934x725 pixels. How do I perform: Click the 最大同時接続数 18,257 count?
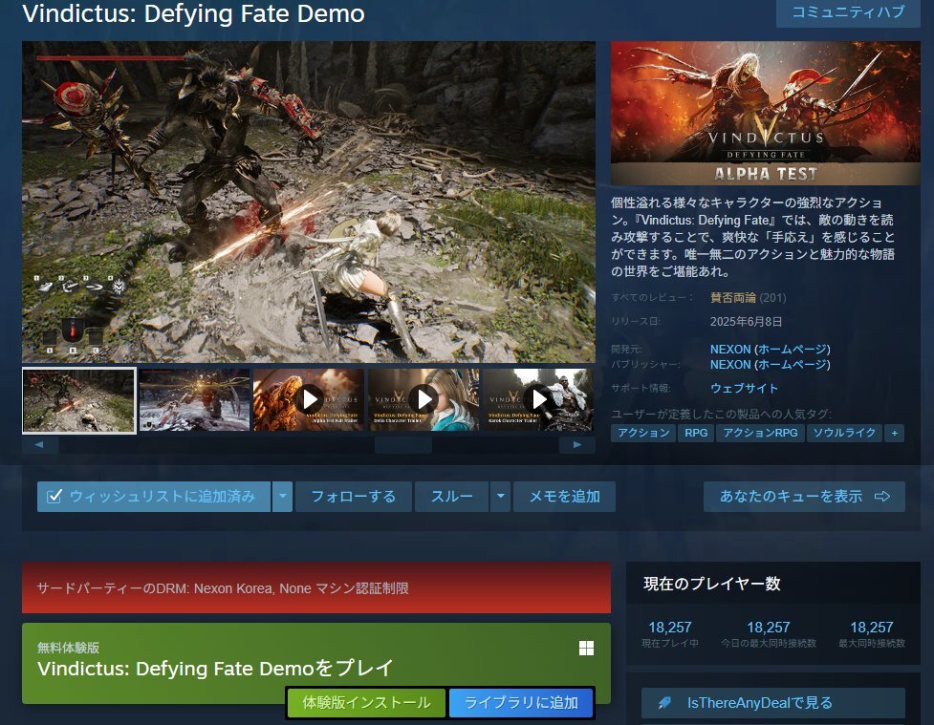click(872, 628)
